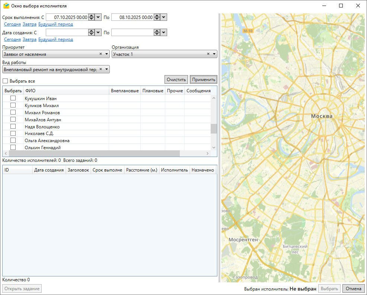This screenshot has width=367, height=295.
Task: Clear the Организация field using x icon
Action: point(208,54)
